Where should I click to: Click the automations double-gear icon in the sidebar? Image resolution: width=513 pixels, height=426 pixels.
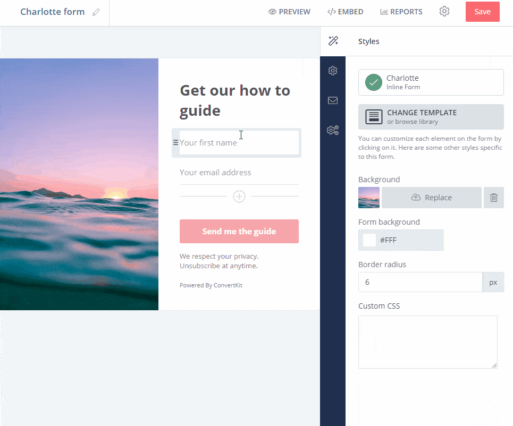pyautogui.click(x=333, y=130)
